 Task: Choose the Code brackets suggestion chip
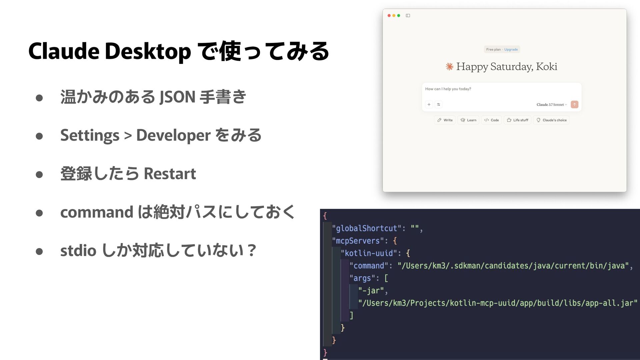(x=491, y=120)
